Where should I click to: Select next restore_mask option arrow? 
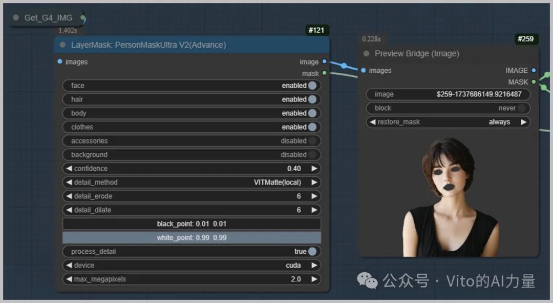point(523,122)
